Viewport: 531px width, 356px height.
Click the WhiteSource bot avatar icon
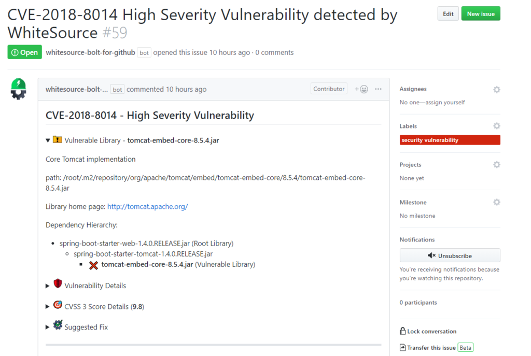point(18,89)
